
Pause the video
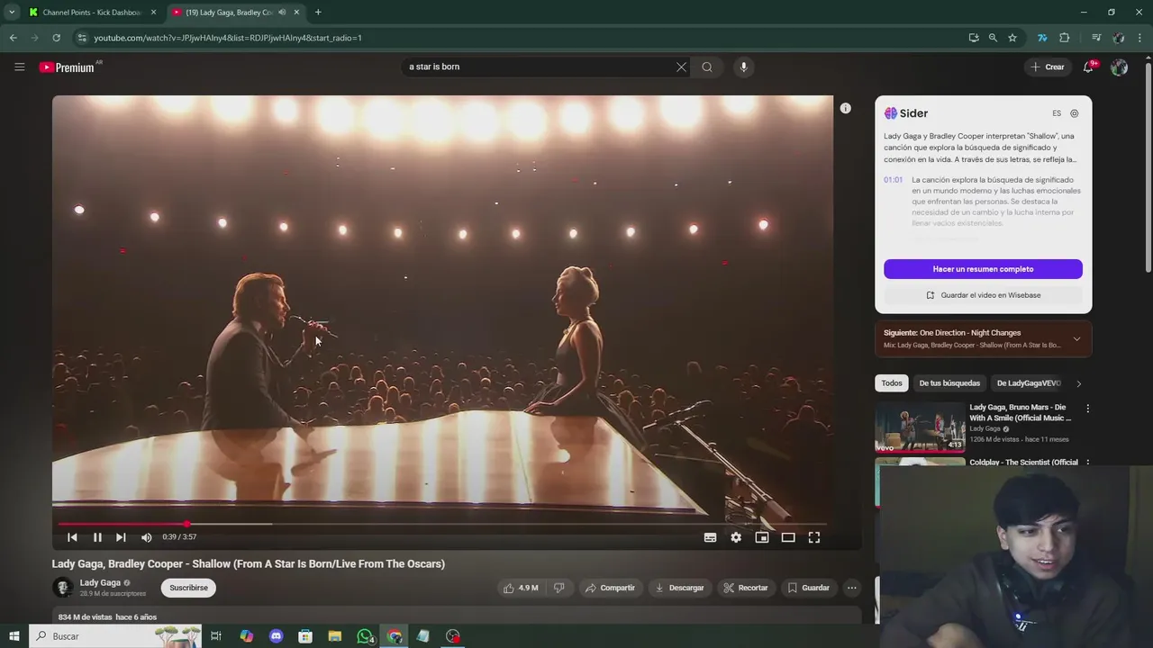click(97, 537)
